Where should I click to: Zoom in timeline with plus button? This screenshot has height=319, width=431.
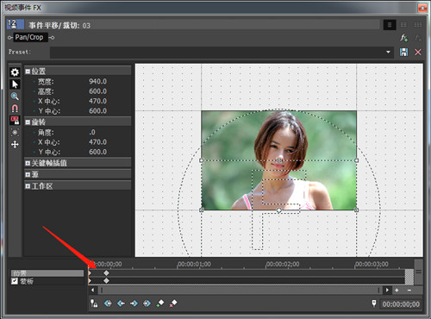click(397, 291)
